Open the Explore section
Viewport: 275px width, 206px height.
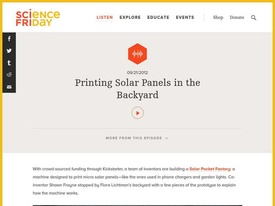click(130, 17)
